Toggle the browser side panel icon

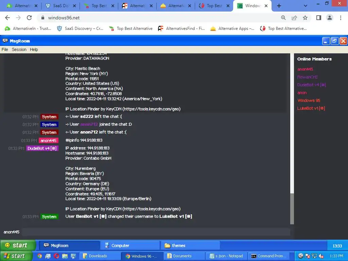[319, 18]
